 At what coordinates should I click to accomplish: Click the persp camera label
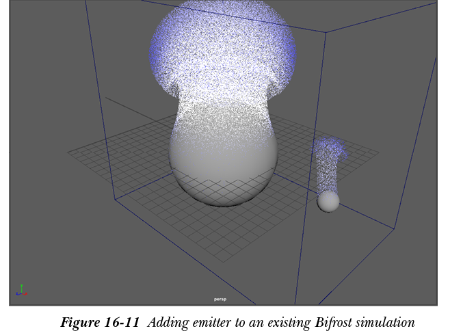point(220,299)
